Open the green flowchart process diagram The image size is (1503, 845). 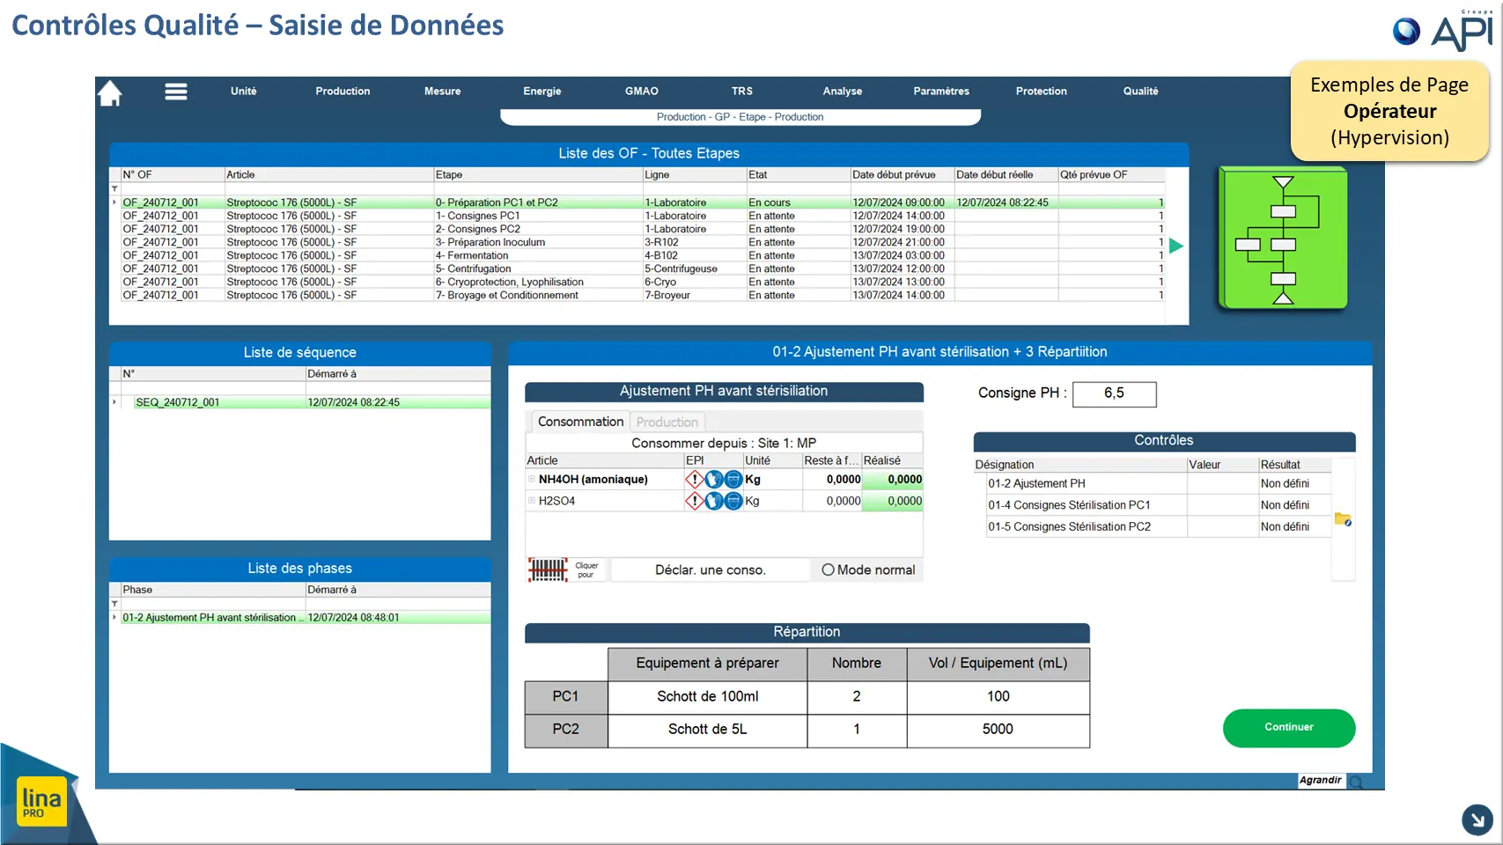(x=1283, y=239)
